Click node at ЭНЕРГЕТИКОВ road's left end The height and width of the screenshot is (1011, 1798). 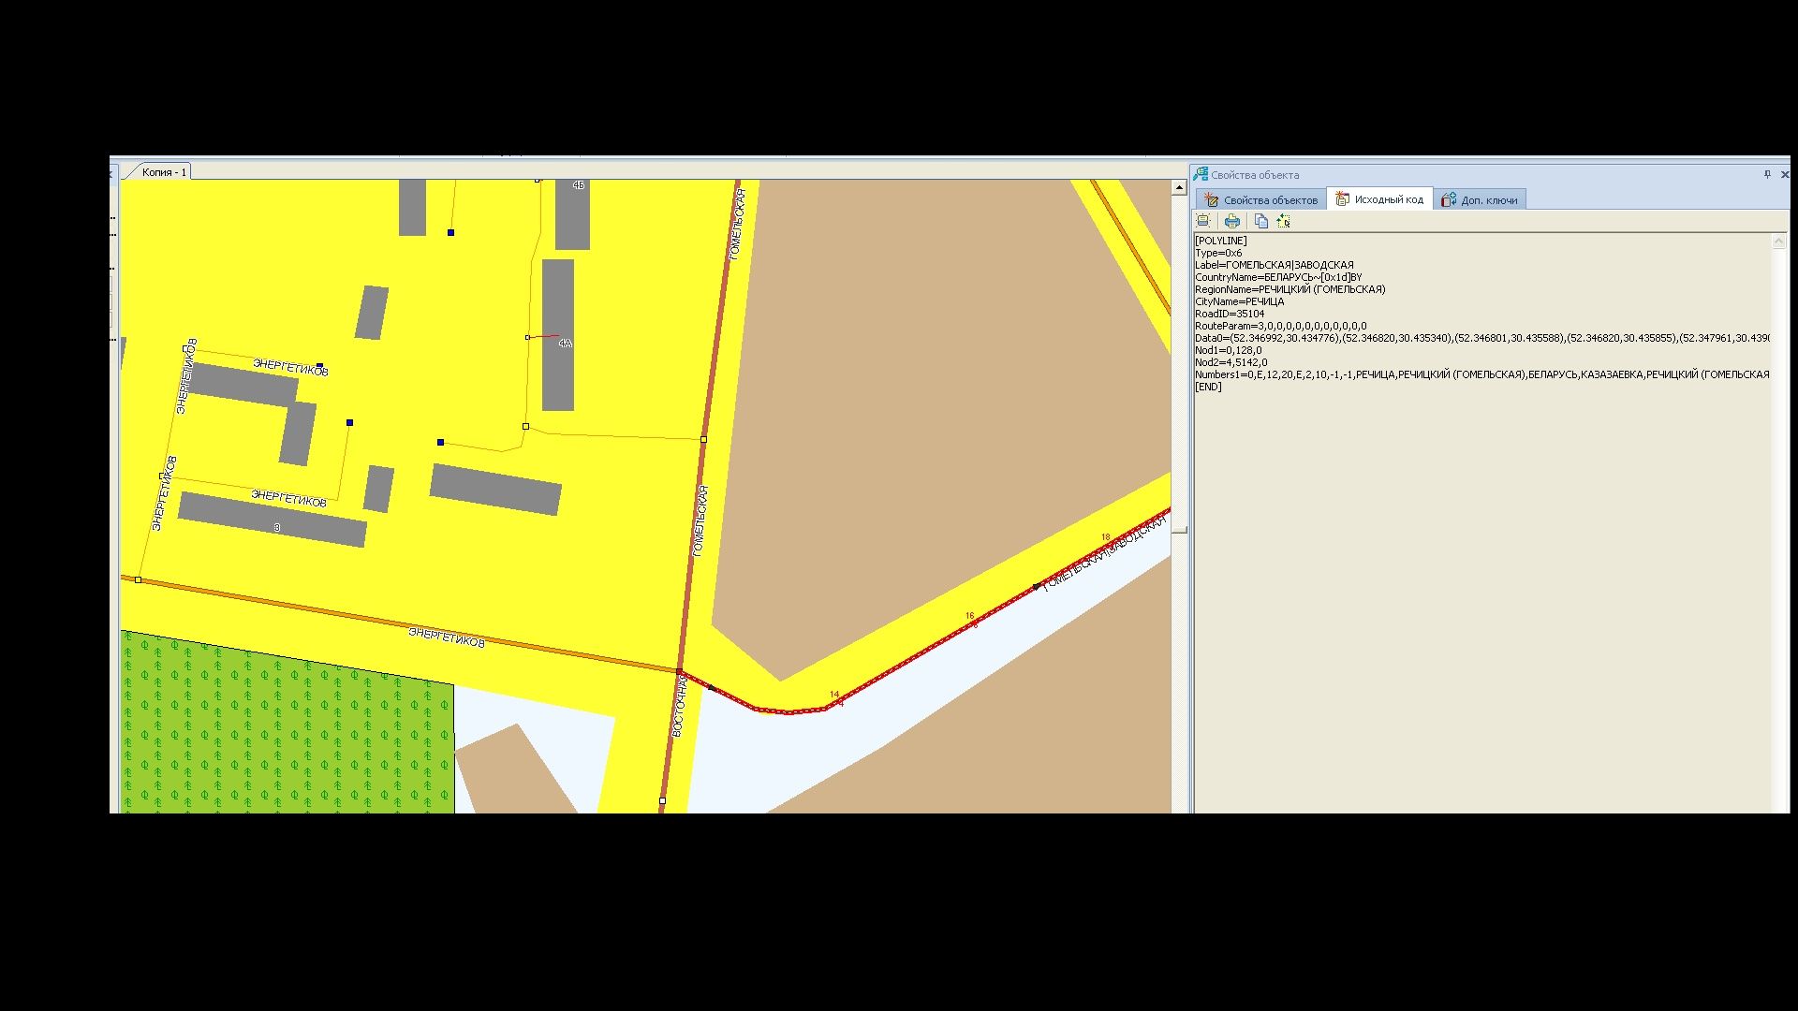[x=139, y=580]
